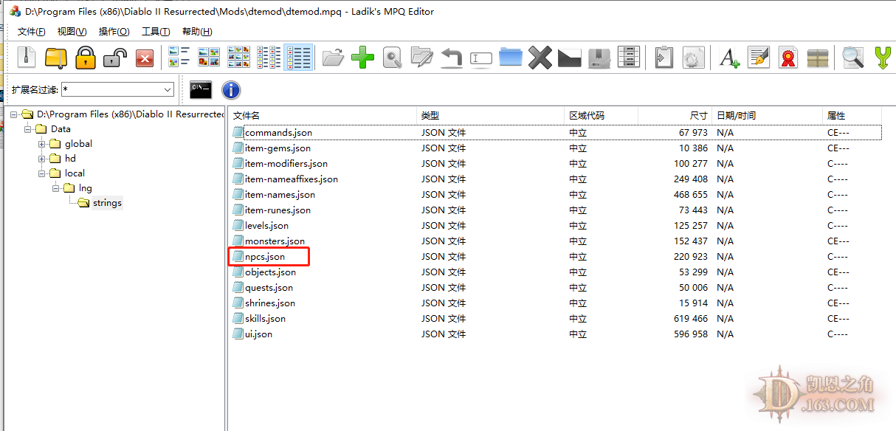This screenshot has width=896, height=431.
Task: Click the letter A with plus icon
Action: click(x=729, y=58)
